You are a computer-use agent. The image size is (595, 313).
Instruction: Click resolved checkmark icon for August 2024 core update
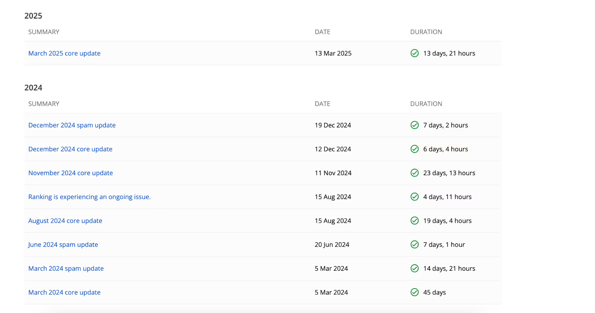[x=415, y=221]
